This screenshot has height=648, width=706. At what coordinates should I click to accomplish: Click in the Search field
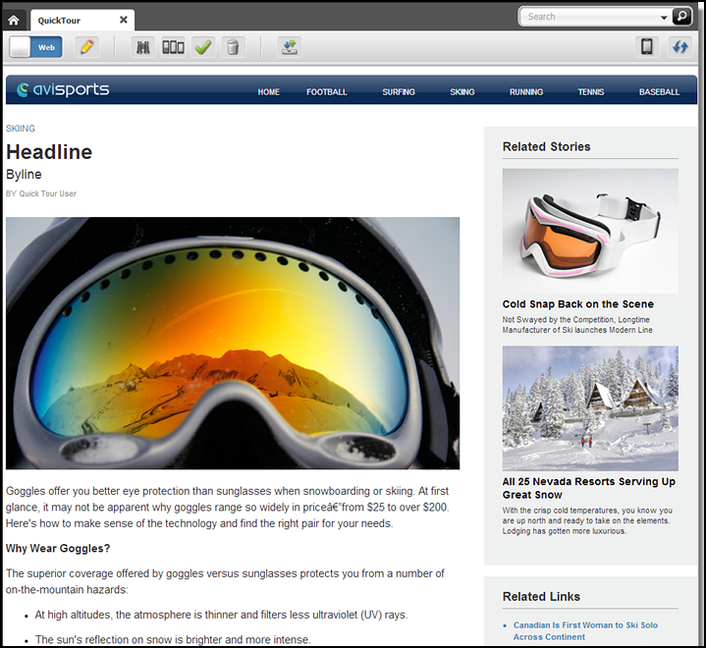tap(589, 17)
